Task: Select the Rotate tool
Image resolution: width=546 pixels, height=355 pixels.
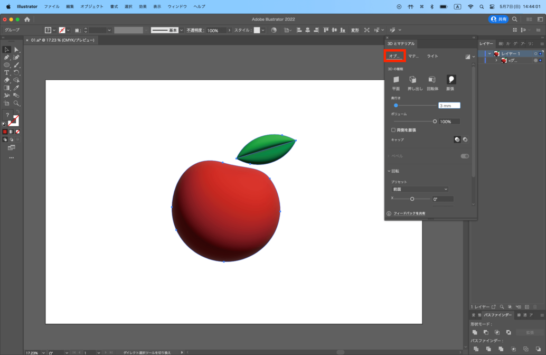Action: point(16,73)
